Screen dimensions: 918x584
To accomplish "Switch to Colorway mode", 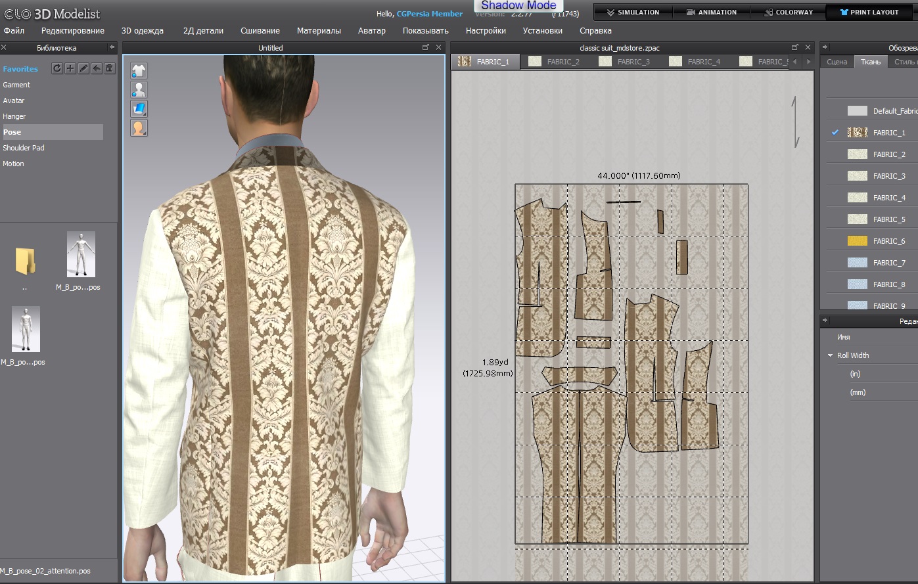I will point(788,12).
